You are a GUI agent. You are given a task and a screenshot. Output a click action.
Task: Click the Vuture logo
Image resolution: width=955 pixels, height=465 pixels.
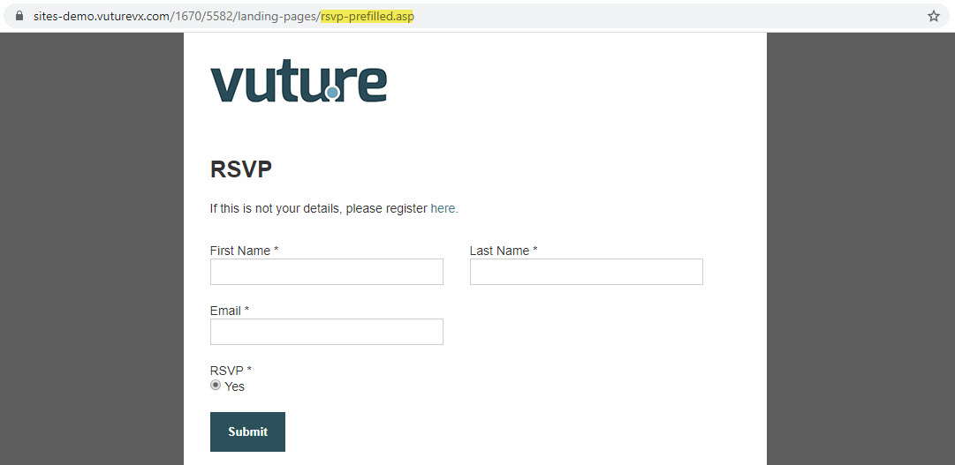click(299, 81)
